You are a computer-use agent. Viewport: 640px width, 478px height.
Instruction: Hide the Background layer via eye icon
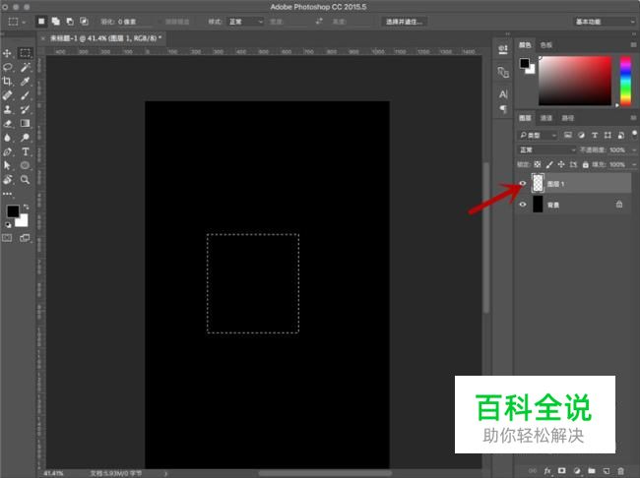[523, 205]
